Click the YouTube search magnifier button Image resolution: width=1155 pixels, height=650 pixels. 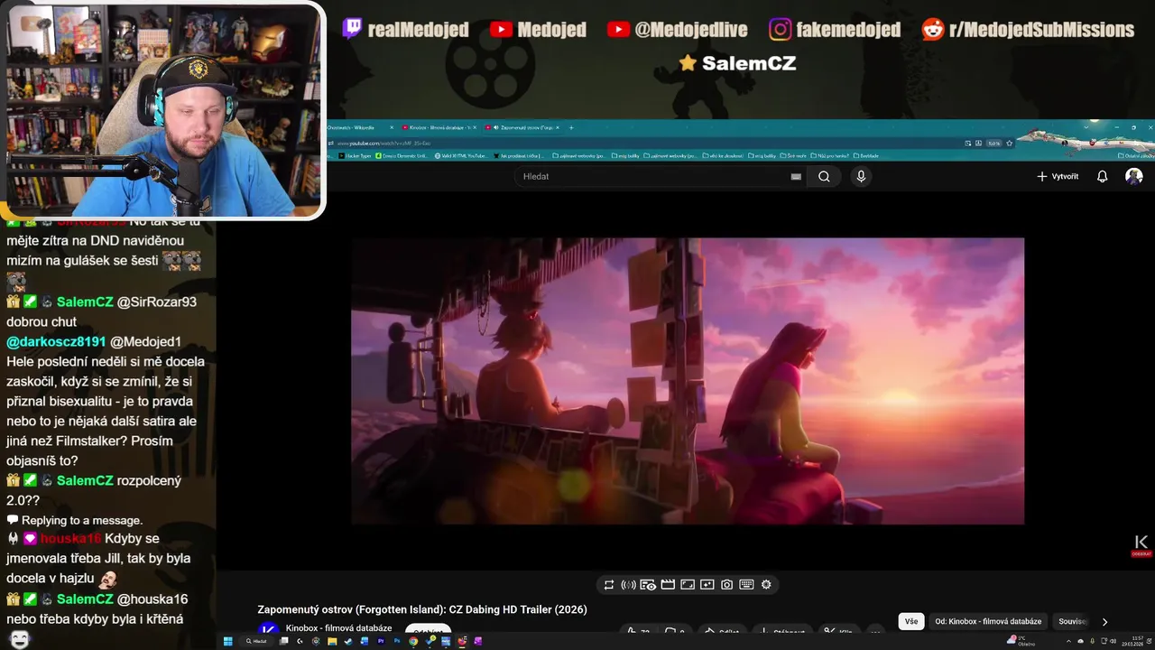824,176
